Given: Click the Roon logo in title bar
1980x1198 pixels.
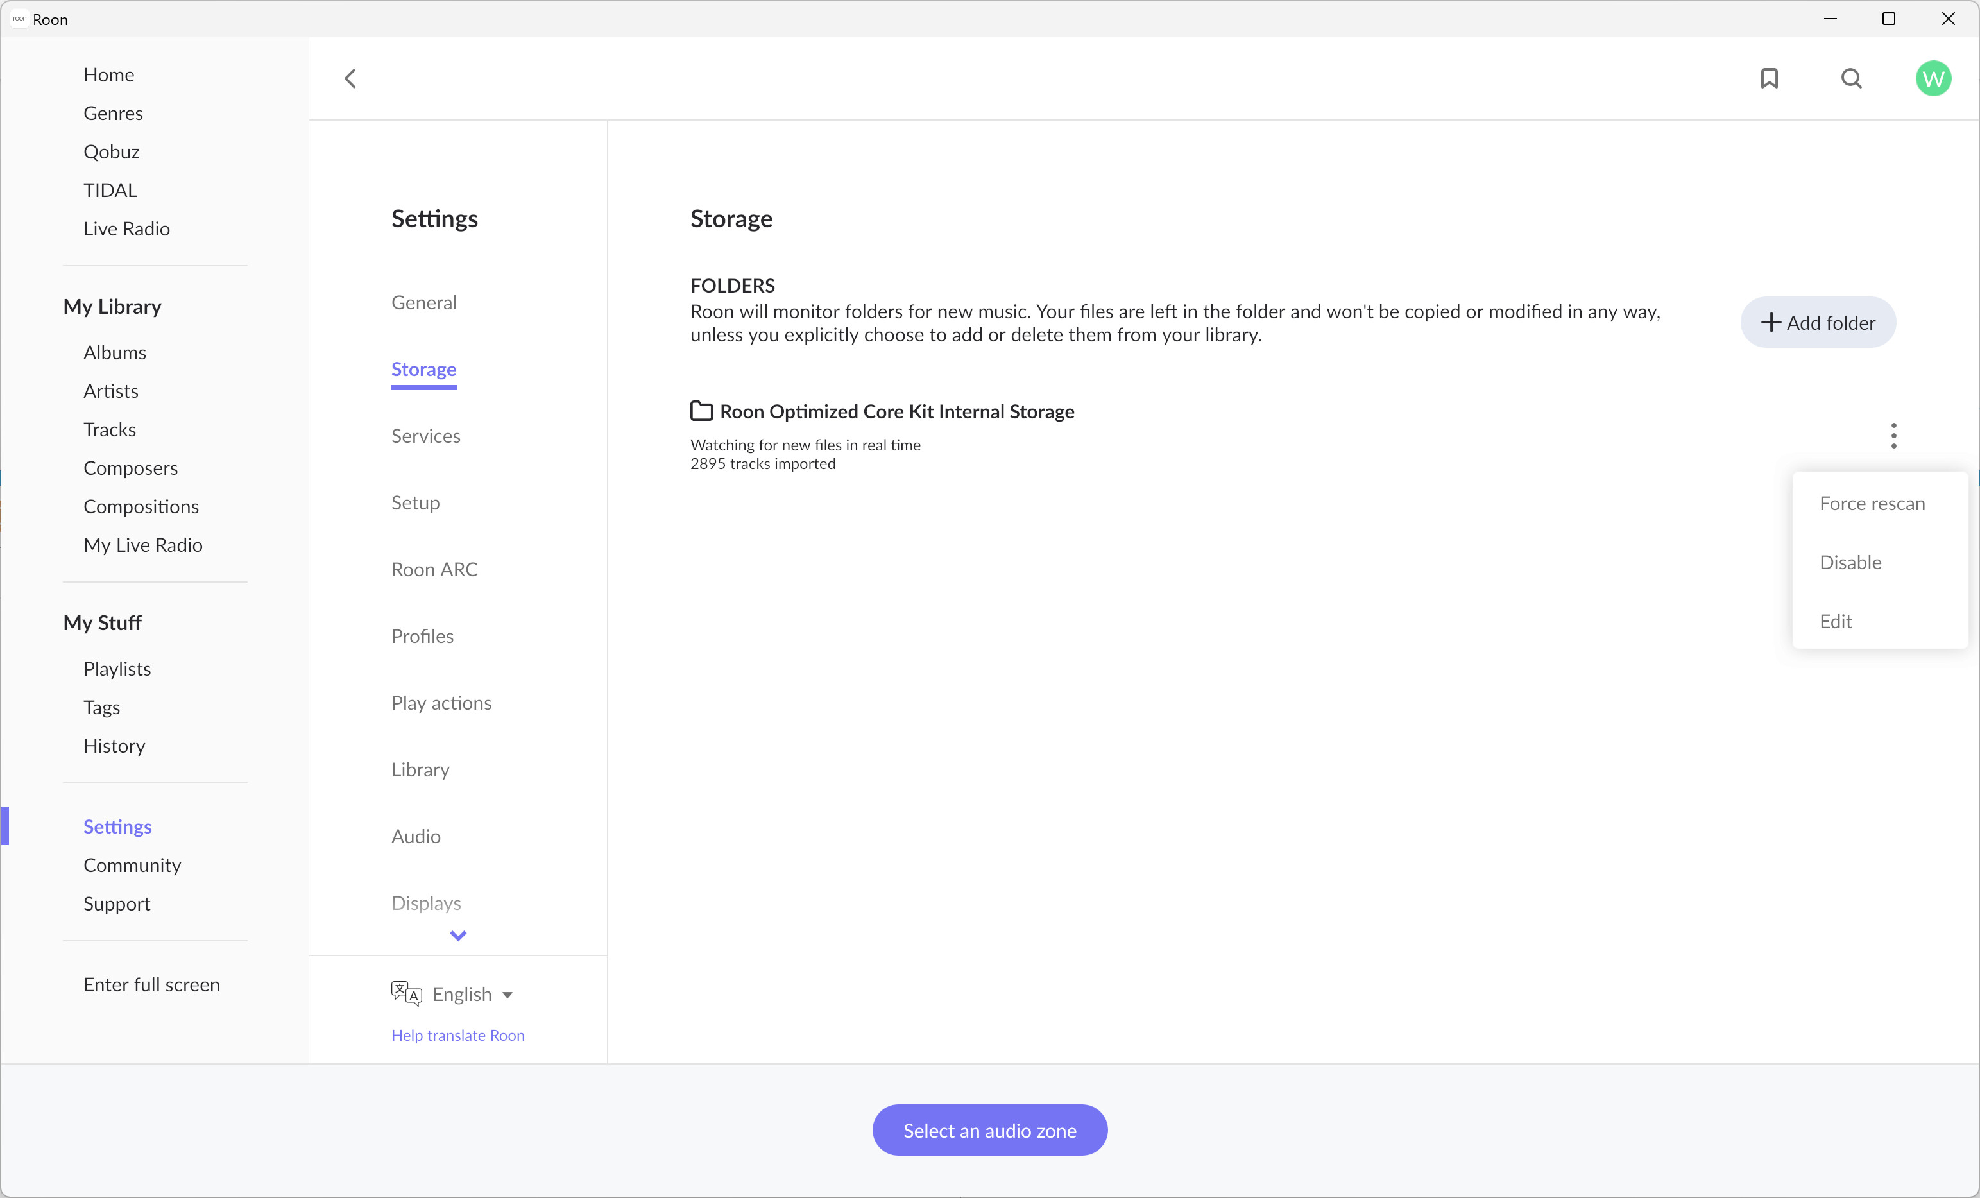Looking at the screenshot, I should click(x=19, y=19).
